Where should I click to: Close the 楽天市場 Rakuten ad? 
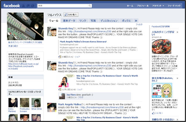click(x=177, y=78)
